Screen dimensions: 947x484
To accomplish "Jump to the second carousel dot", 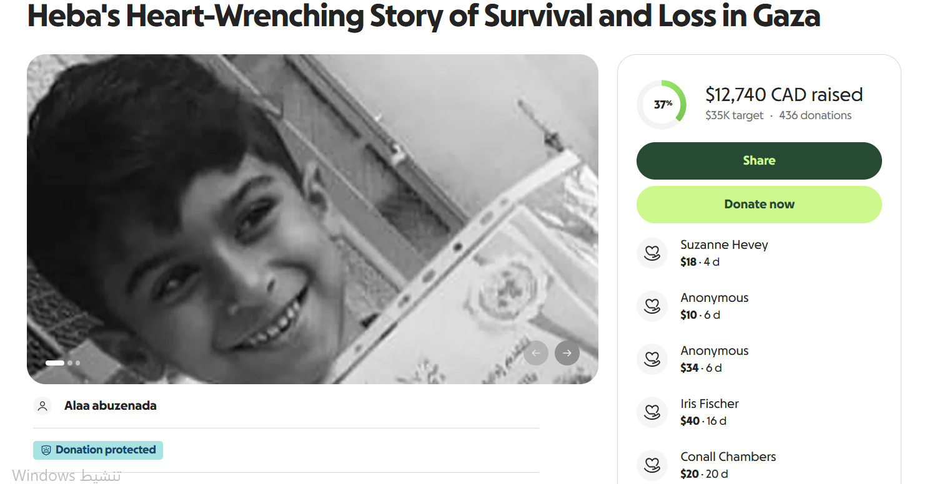I will point(70,363).
